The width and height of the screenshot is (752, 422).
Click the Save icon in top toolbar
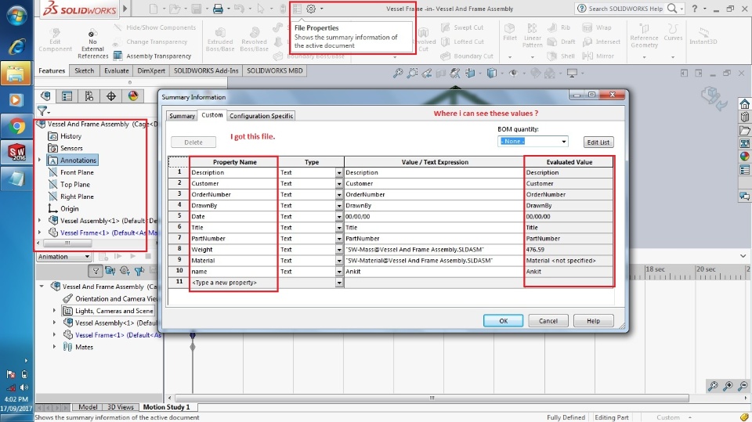[196, 9]
